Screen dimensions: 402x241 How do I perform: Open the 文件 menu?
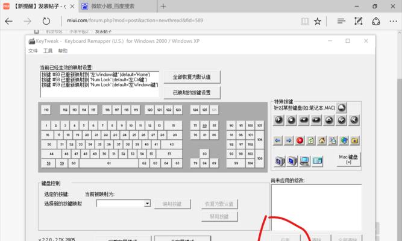tap(33, 51)
